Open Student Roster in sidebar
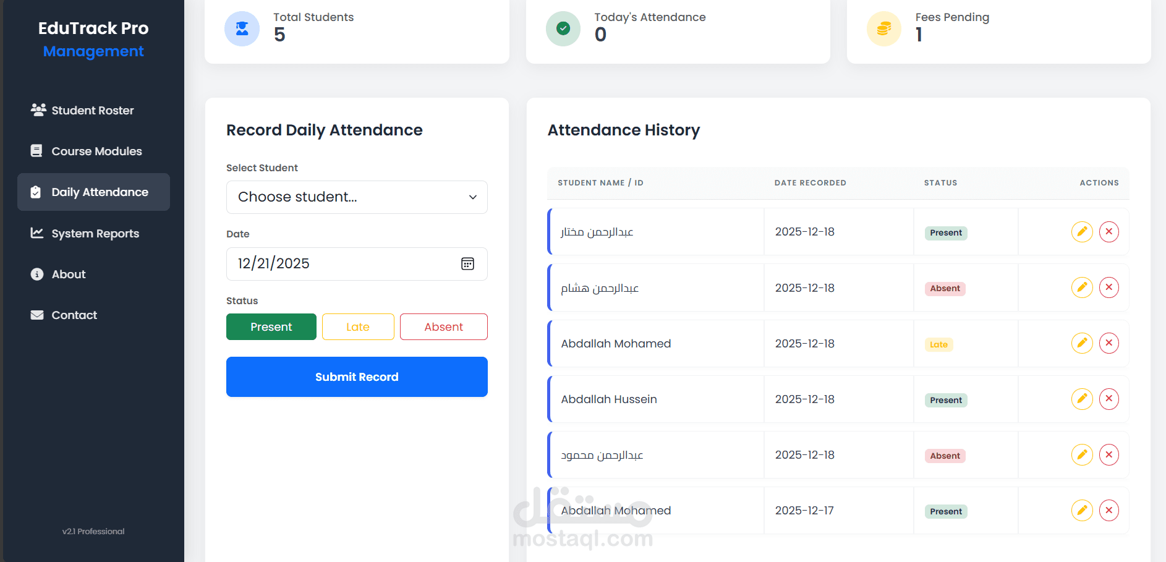 coord(93,111)
